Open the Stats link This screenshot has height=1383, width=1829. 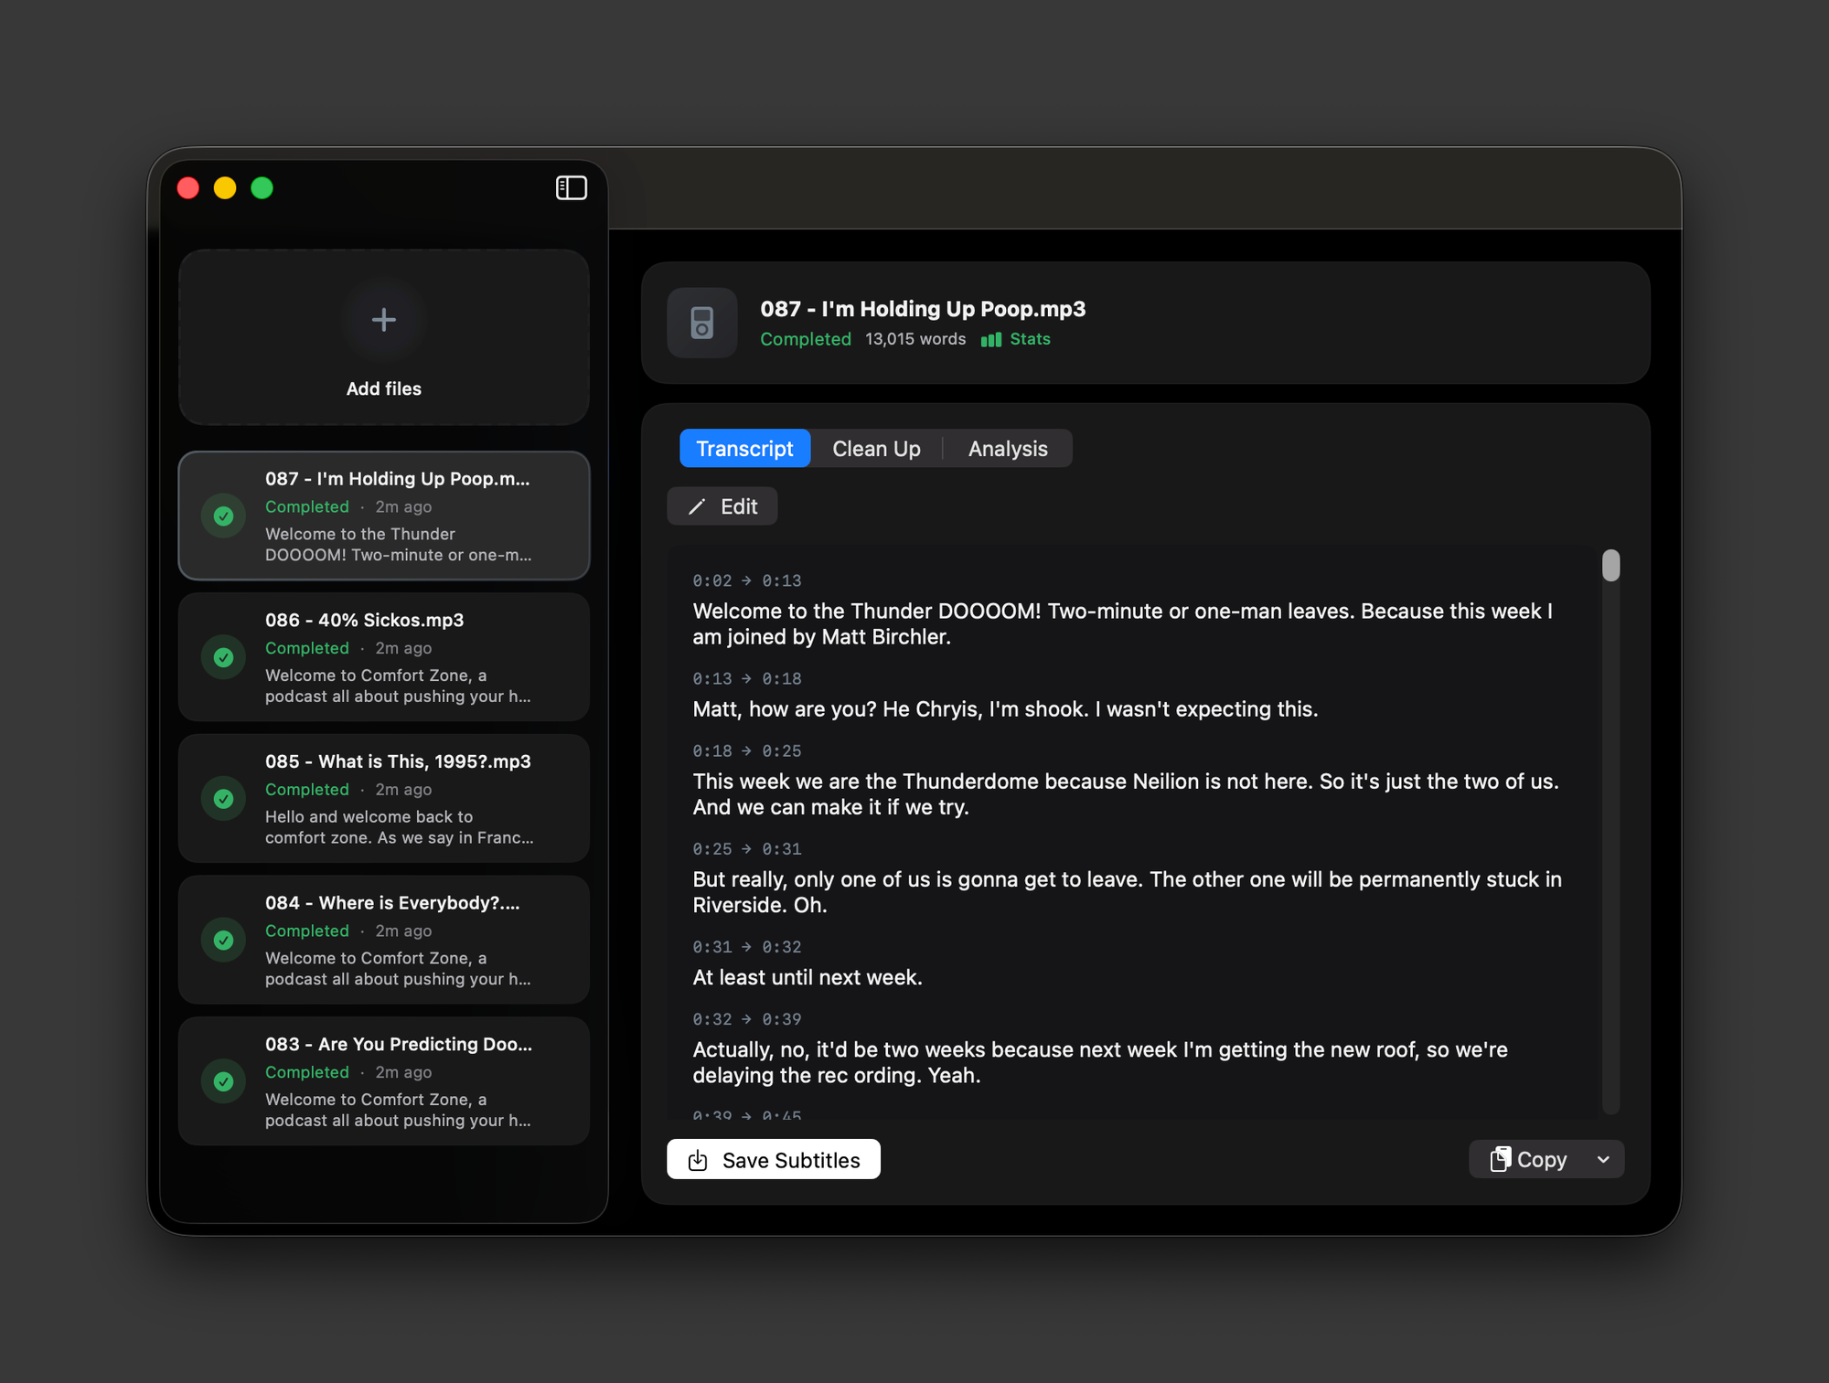coord(1030,339)
